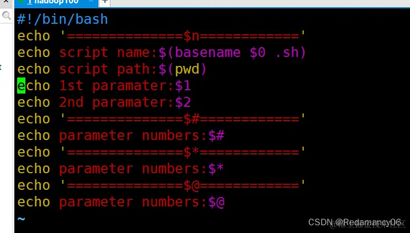410x233 pixels.
Task: Click the 'parameter numbers:$@' line
Action: point(120,202)
